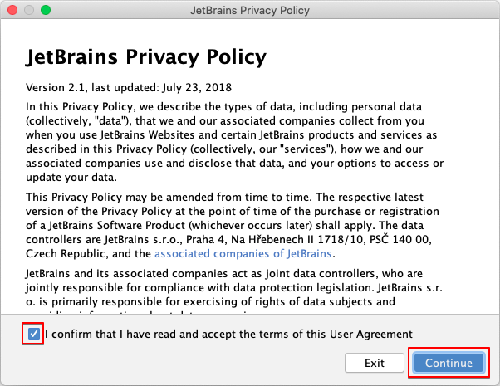Close the JetBrains Privacy Policy window

12,10
